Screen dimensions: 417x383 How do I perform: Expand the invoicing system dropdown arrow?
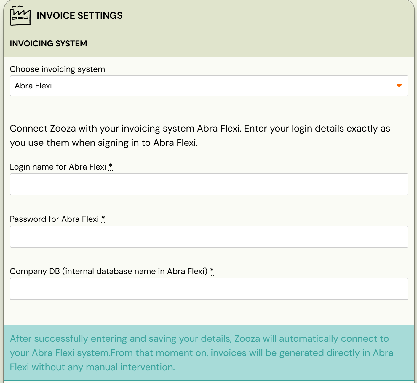point(399,86)
